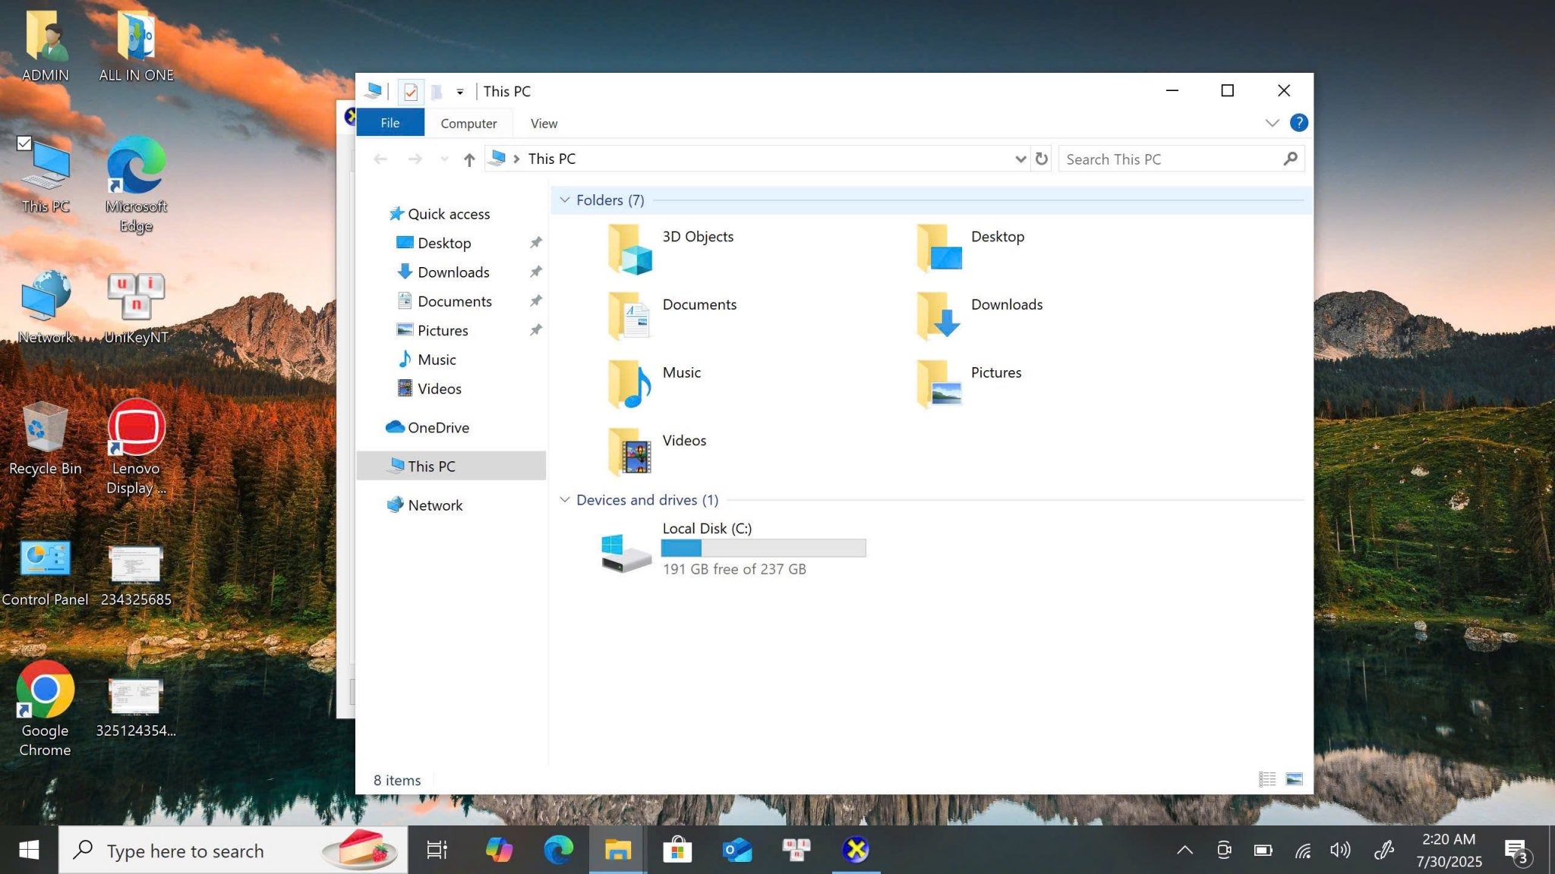Expand the ribbon with the chevron arrow
The image size is (1555, 874).
coord(1272,123)
